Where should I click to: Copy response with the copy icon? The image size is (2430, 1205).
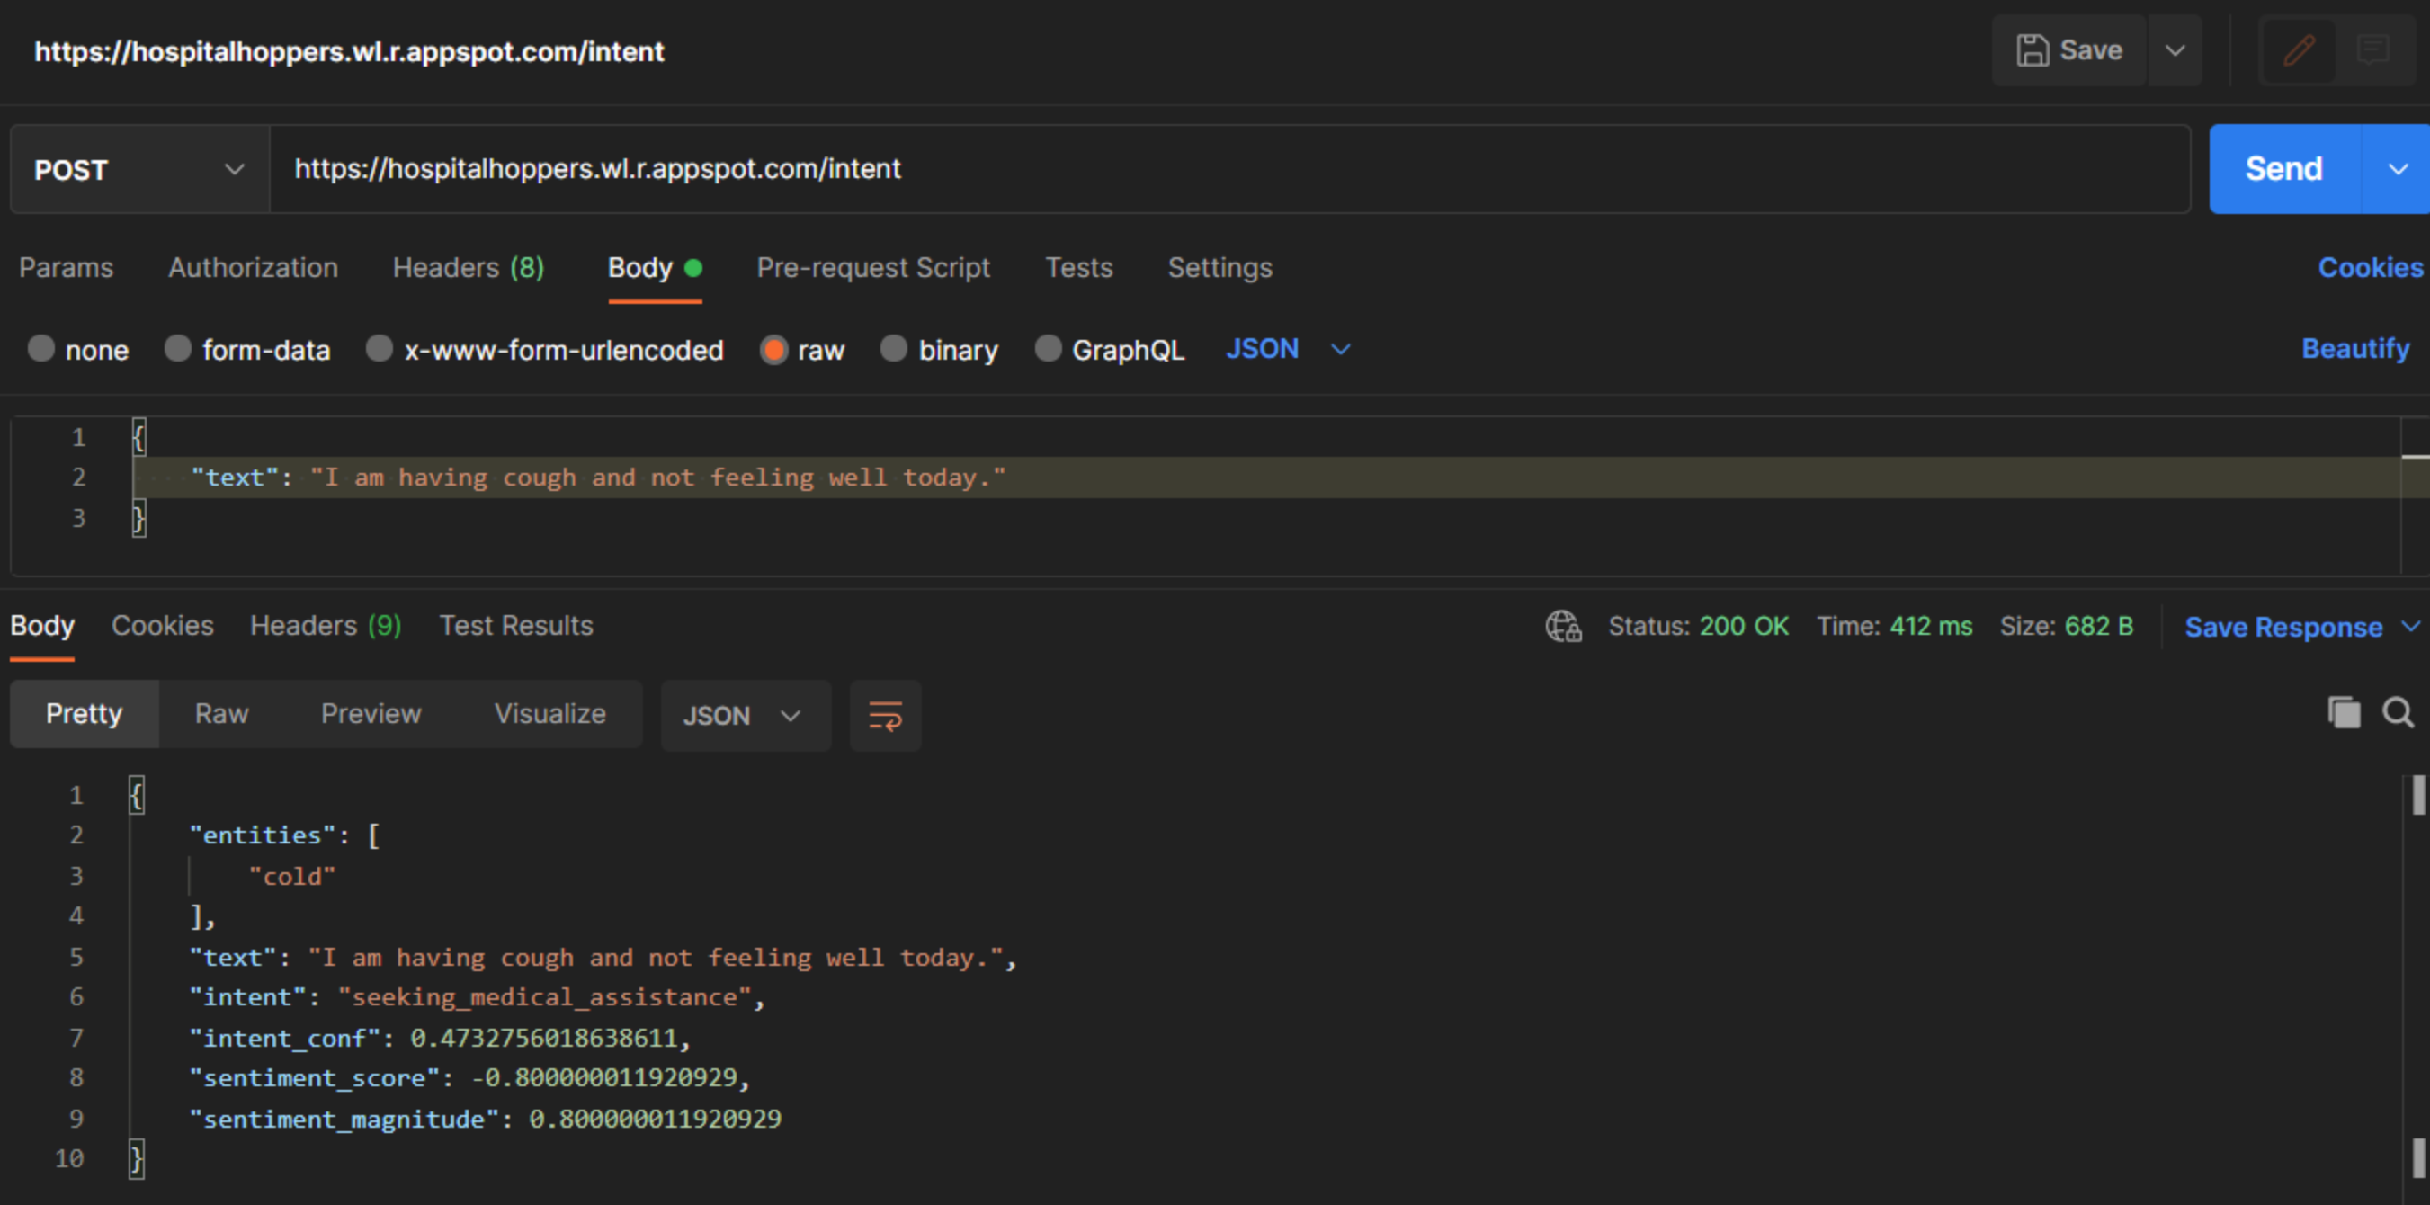[2344, 713]
